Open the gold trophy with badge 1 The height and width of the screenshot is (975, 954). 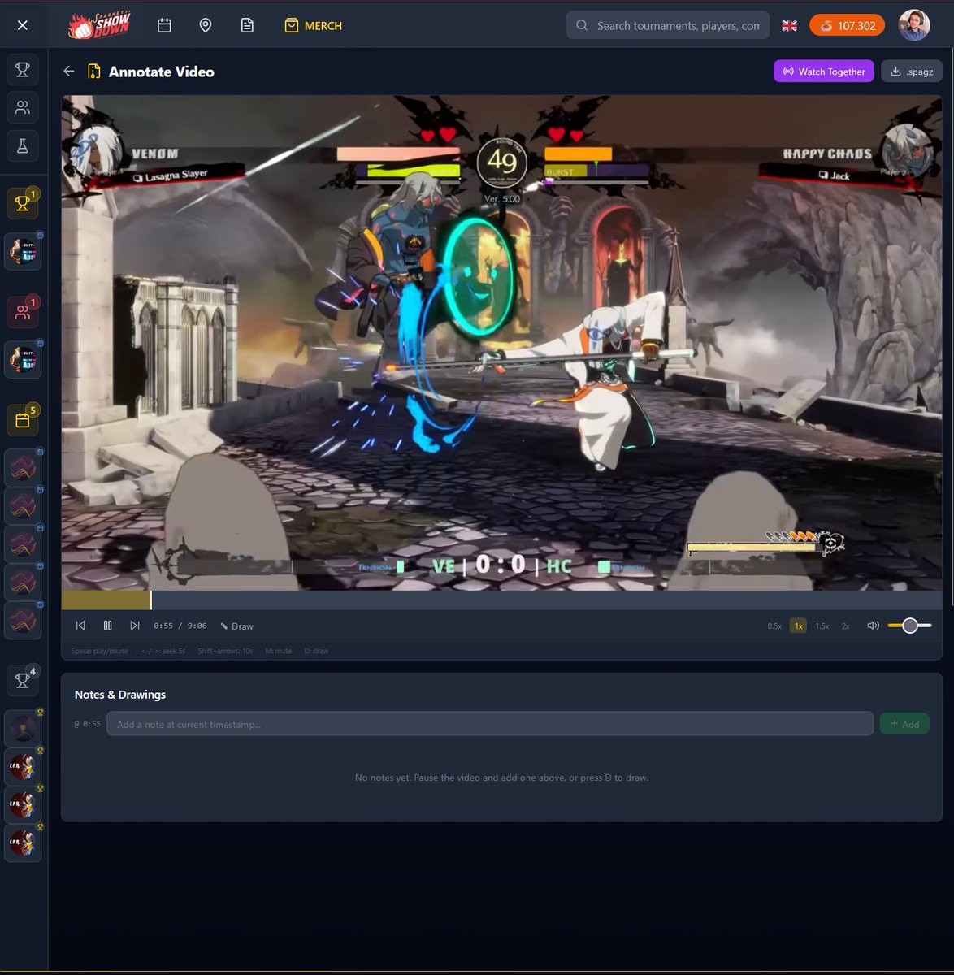[x=23, y=203]
